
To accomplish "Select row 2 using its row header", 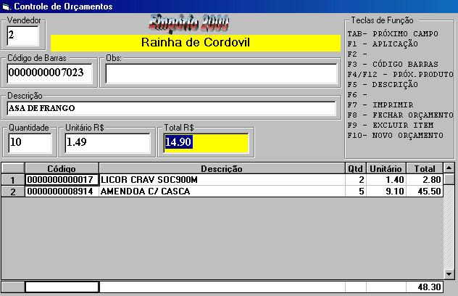I will click(12, 192).
